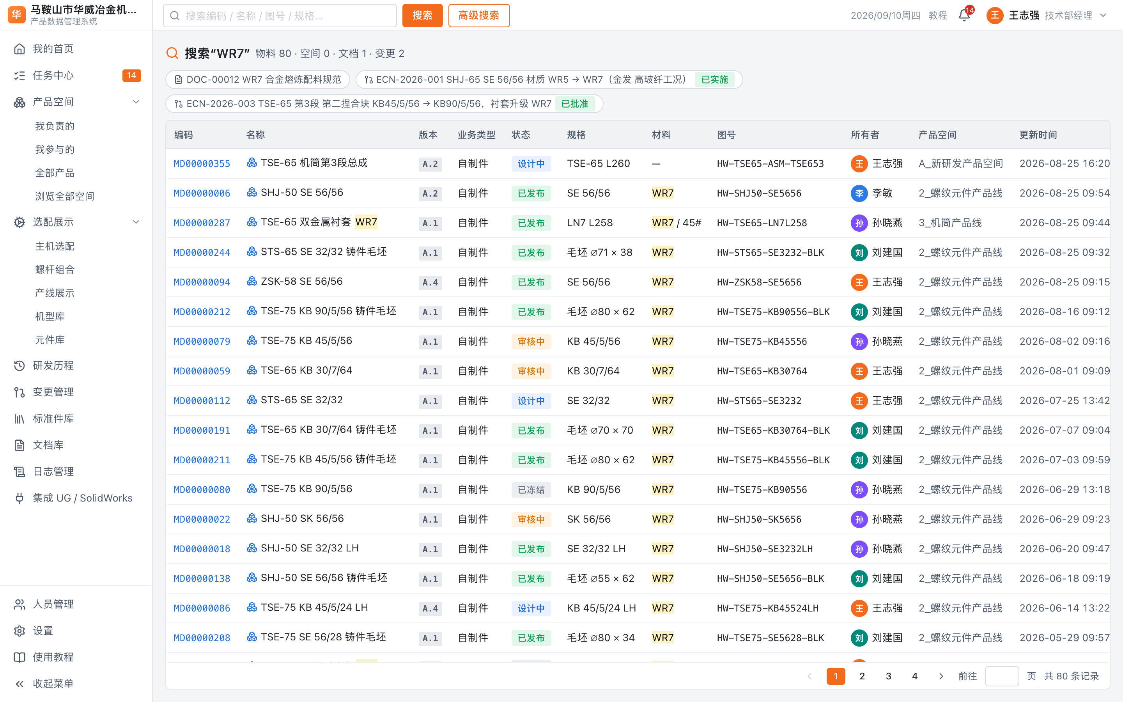Open 文档库 document icon
The image size is (1123, 702).
point(19,445)
